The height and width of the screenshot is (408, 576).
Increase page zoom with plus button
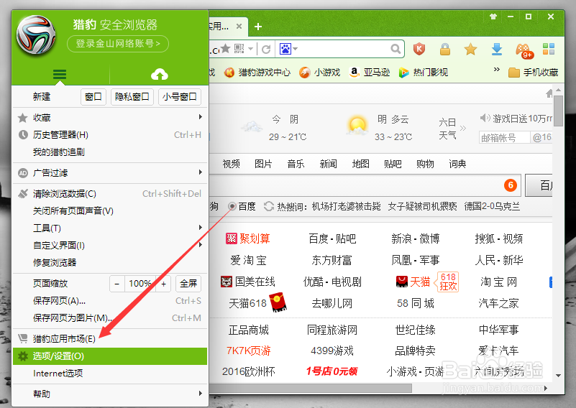click(163, 284)
